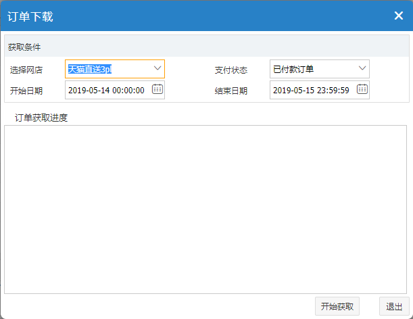
Task: Click the 已付款订单 payment status field
Action: [x=311, y=69]
